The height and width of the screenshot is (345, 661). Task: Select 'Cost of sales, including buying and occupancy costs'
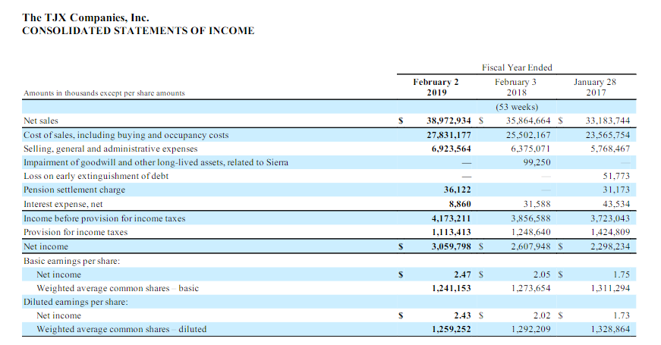(126, 135)
